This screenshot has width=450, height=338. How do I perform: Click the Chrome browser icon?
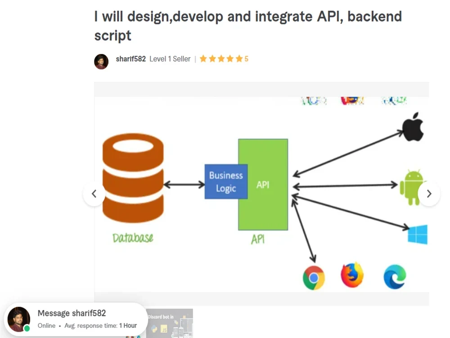(x=314, y=278)
